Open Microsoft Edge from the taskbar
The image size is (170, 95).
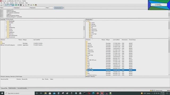[93, 93]
